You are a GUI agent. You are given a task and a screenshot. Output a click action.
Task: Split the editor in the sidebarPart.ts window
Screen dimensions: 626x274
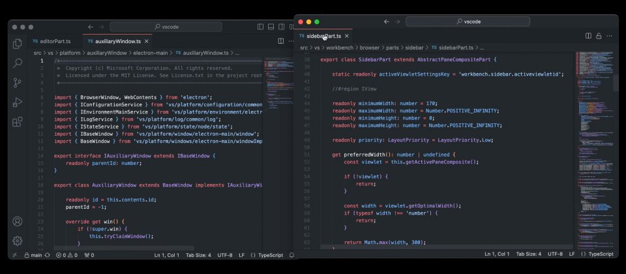pos(588,36)
